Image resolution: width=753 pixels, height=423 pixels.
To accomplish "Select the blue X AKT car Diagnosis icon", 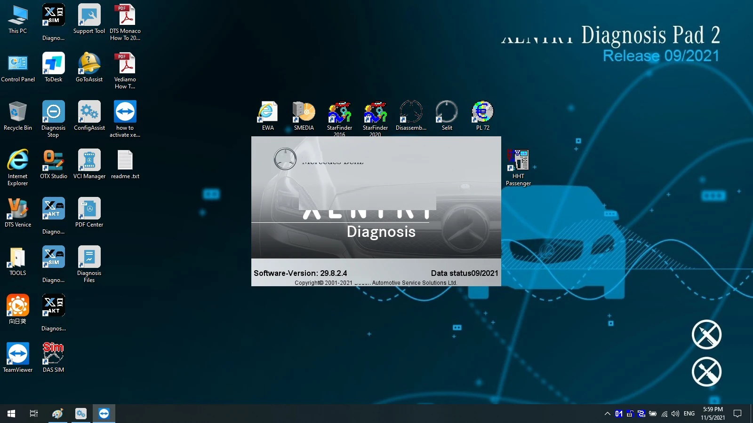I will tap(54, 216).
